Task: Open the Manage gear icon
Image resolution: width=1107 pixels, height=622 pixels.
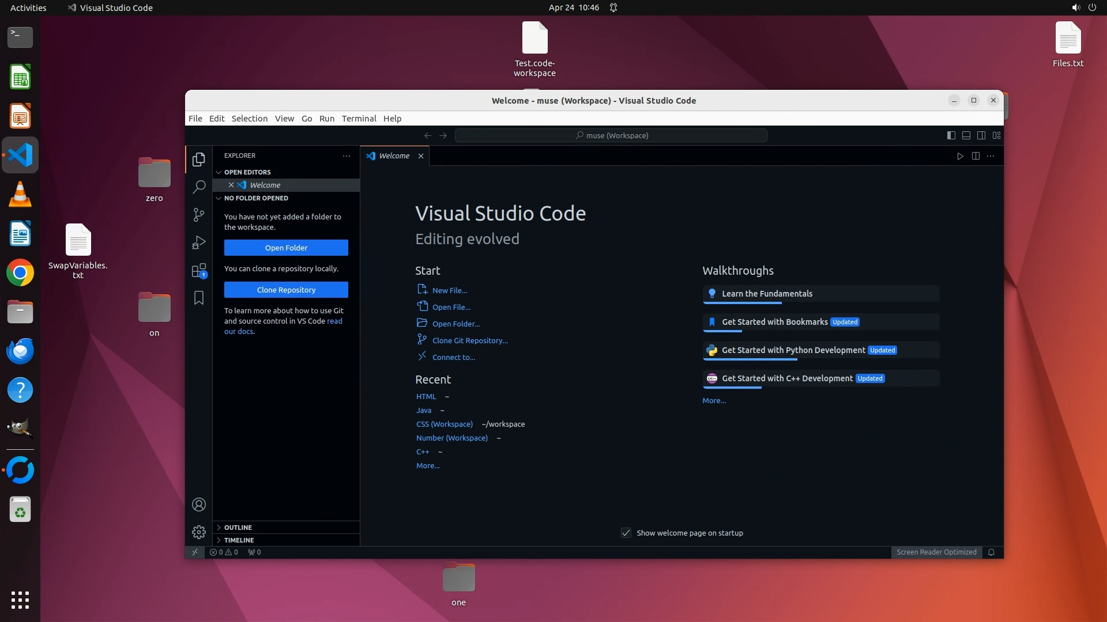Action: (199, 532)
